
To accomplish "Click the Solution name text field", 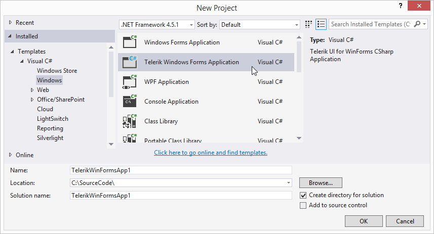I will tap(181, 195).
